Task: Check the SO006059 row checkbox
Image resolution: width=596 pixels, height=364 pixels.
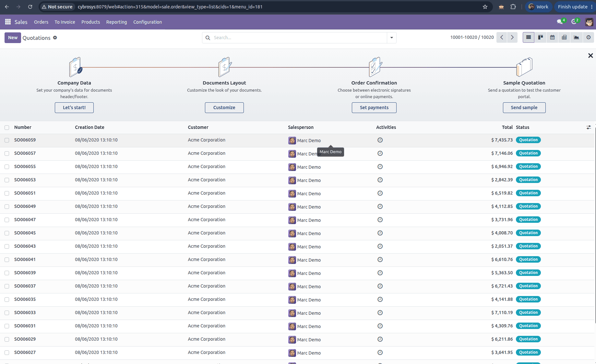Action: coord(7,140)
